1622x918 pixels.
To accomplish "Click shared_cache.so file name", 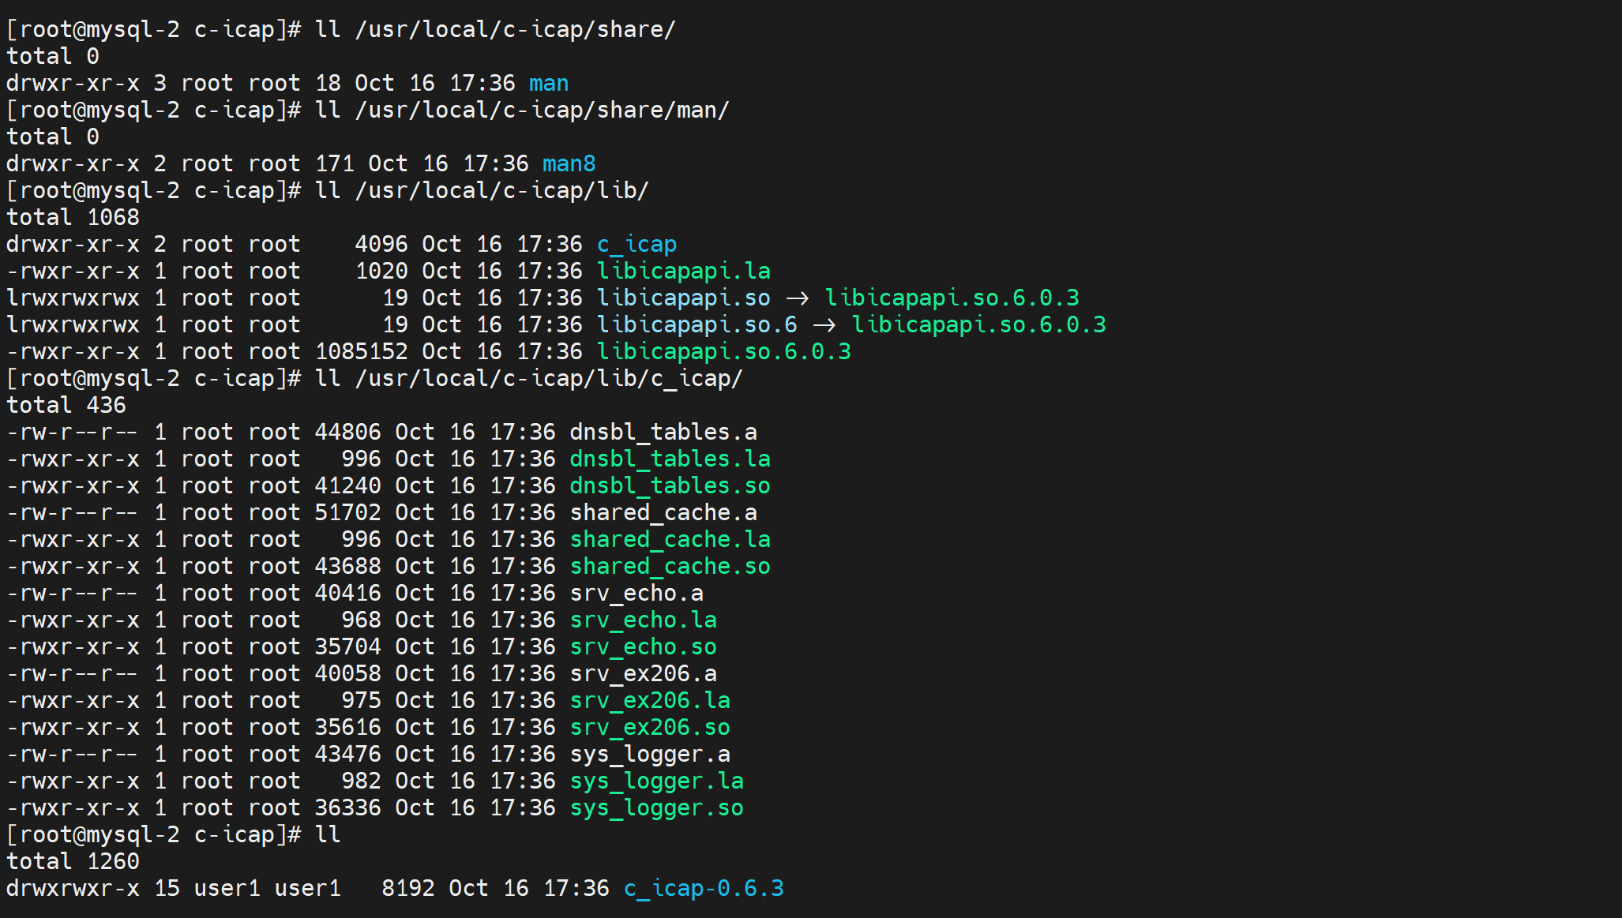I will 670,566.
